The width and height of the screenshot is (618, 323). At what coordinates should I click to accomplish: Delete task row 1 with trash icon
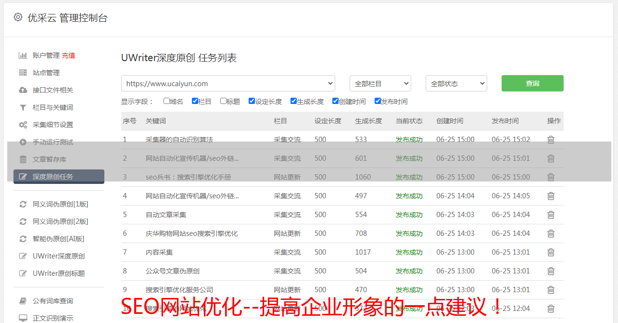[551, 140]
